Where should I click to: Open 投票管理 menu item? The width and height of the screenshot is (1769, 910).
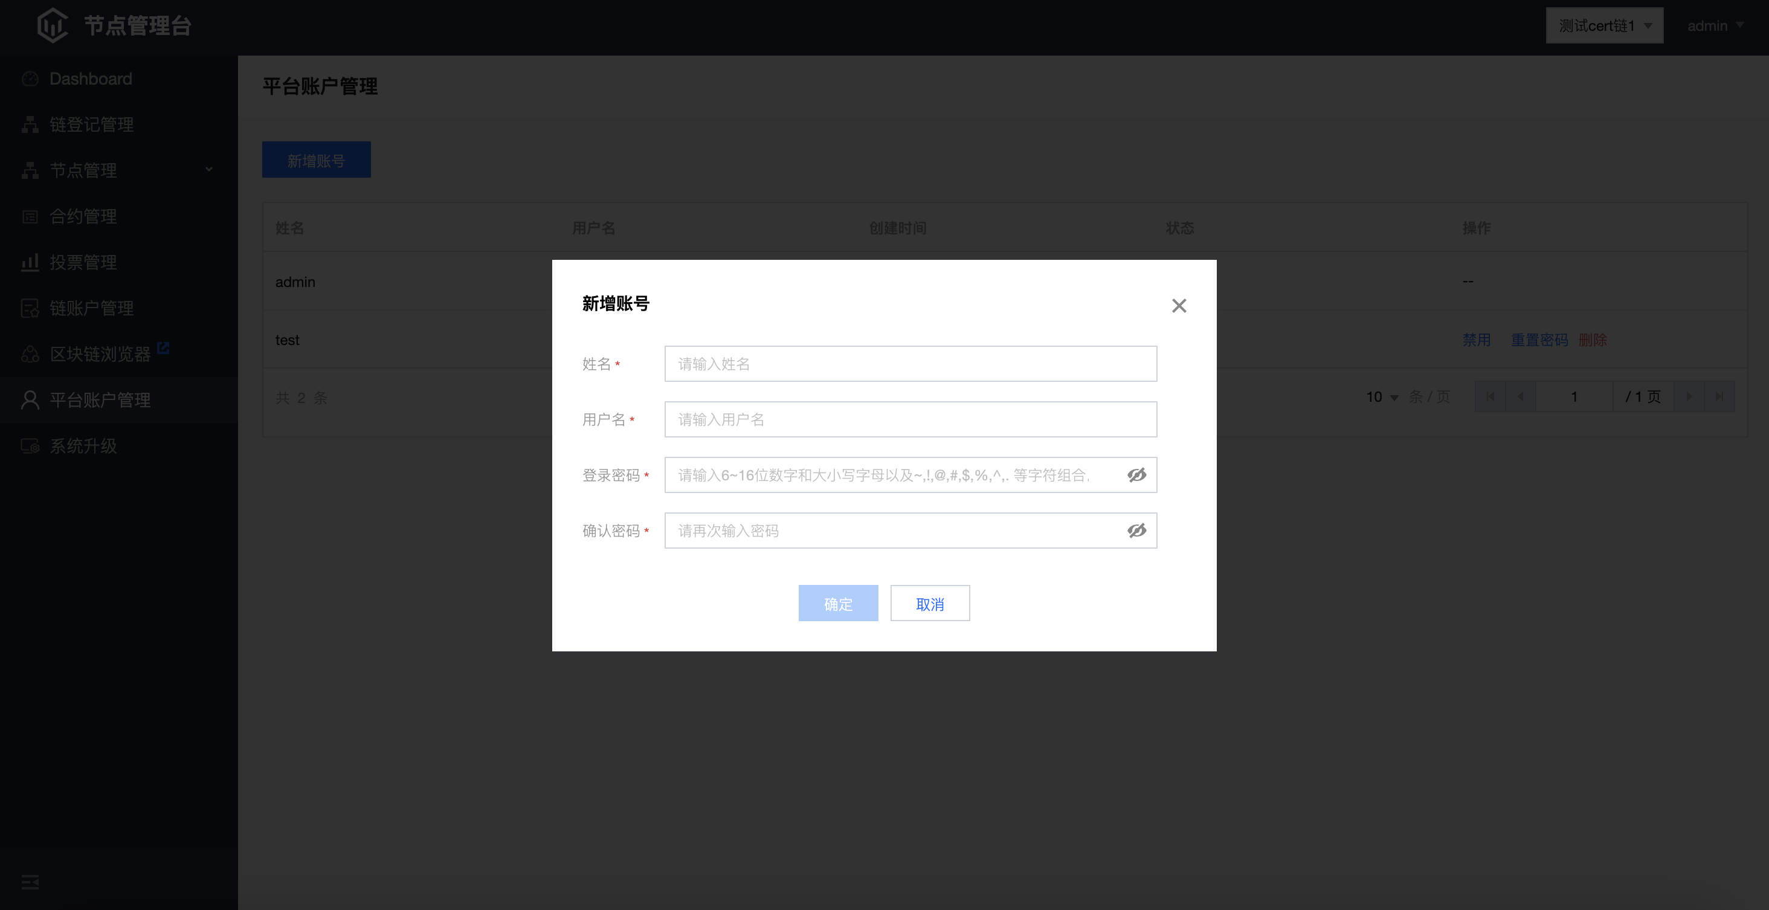(x=119, y=262)
